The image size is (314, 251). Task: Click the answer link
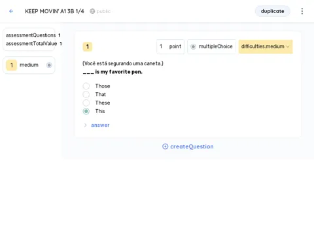click(x=100, y=125)
